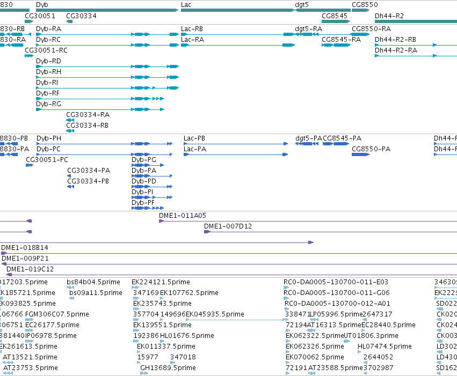
Task: Click the Dyb-RC transcript label
Action: [x=48, y=40]
